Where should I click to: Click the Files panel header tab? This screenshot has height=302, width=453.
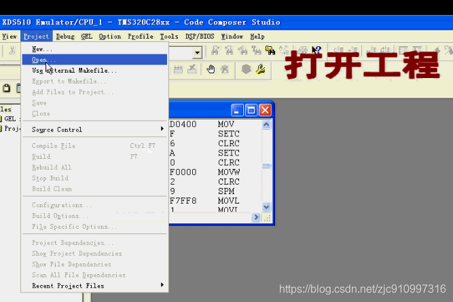coord(6,109)
